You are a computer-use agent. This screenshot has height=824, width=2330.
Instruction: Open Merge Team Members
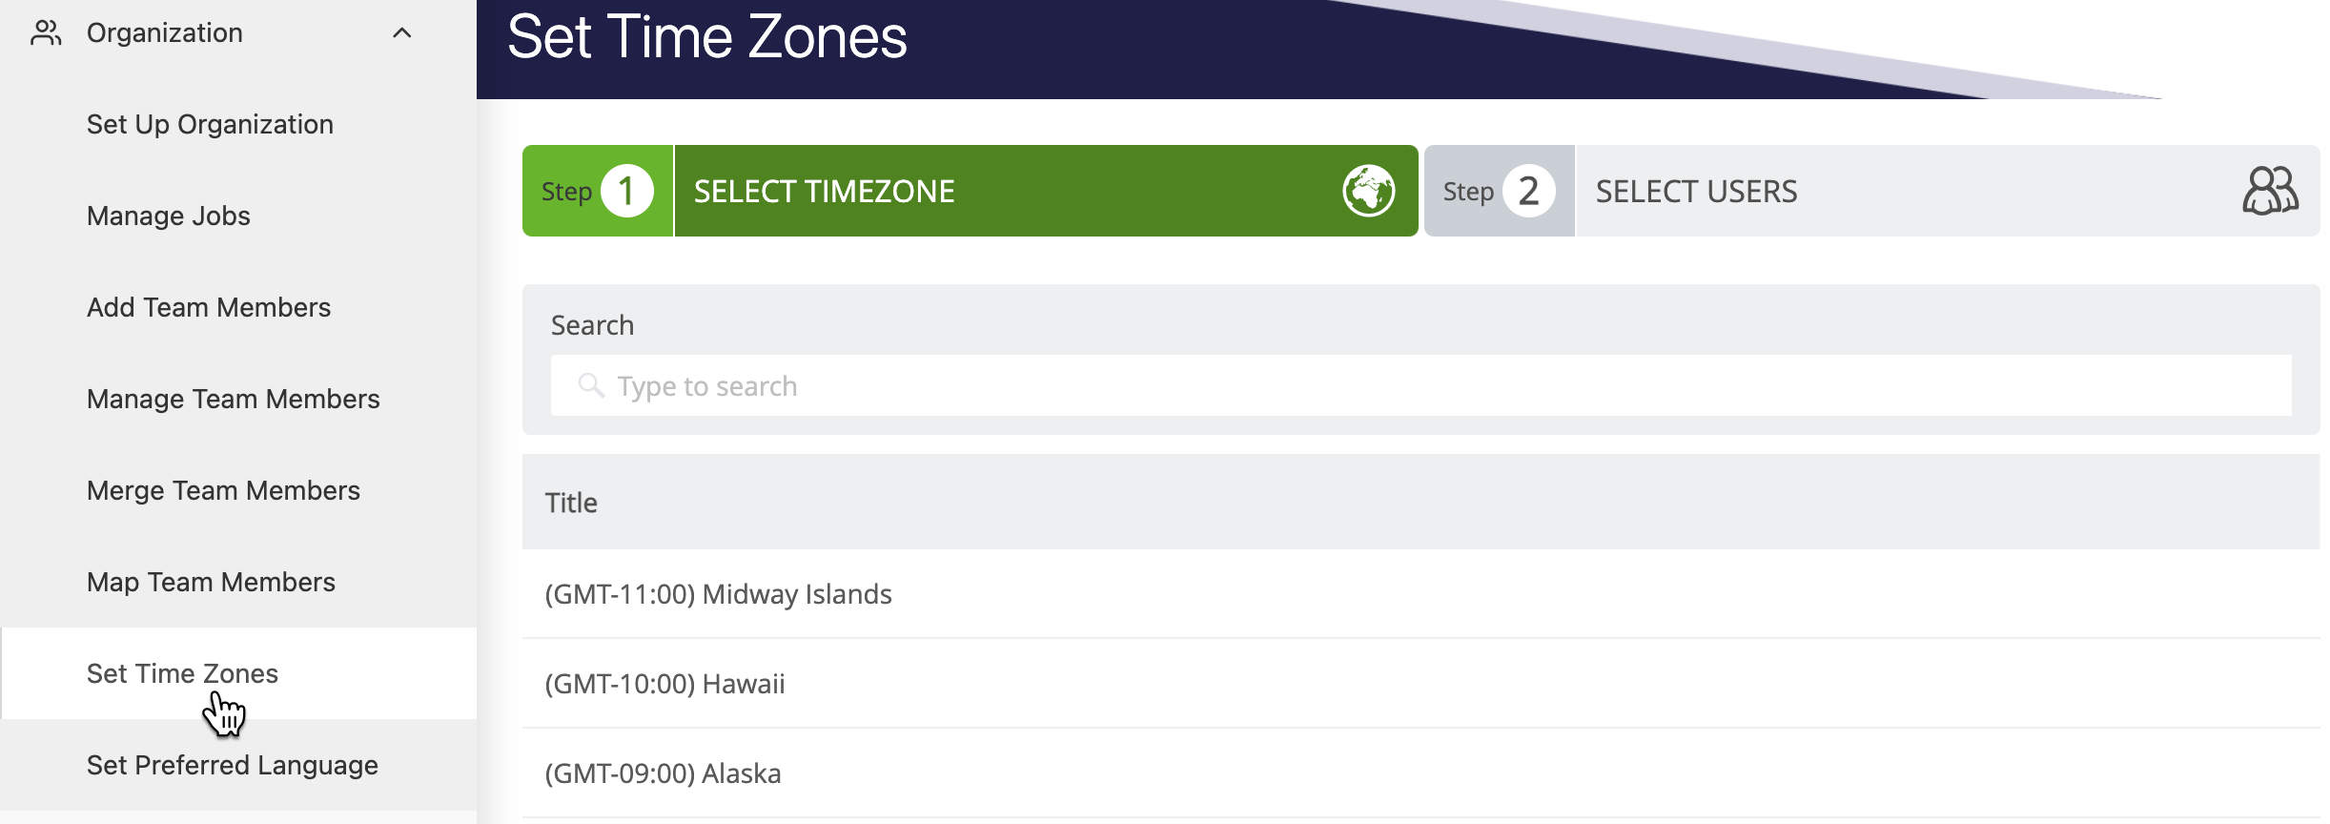222,490
